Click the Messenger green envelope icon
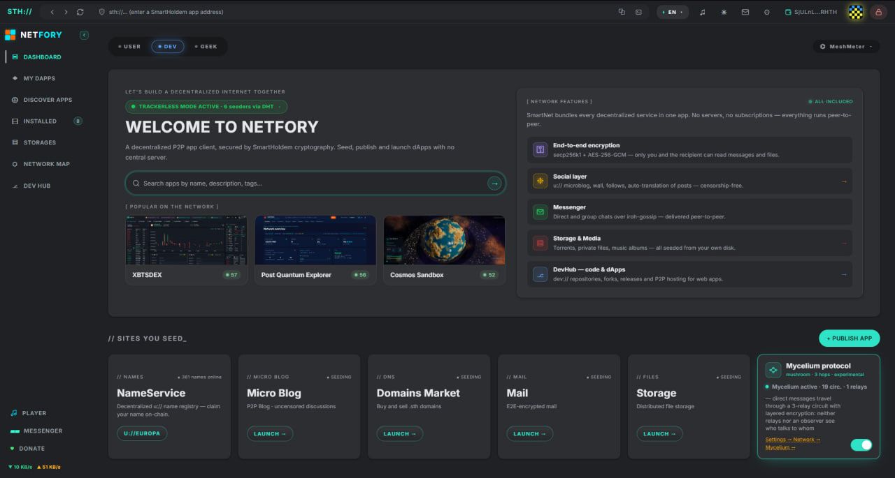 [540, 212]
